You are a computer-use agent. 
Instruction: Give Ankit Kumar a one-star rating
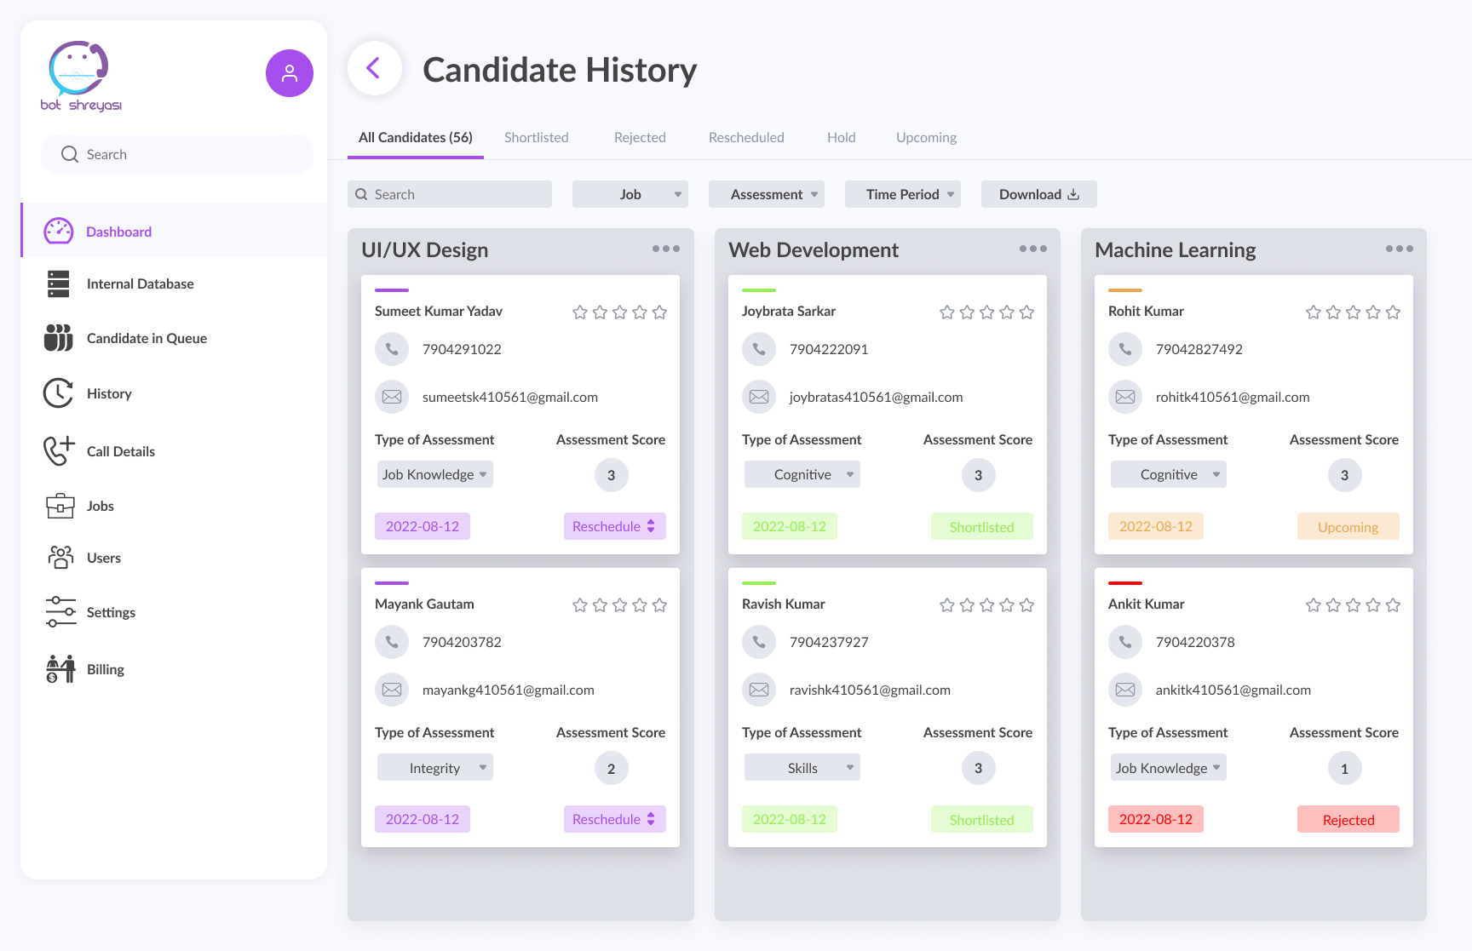click(1314, 605)
